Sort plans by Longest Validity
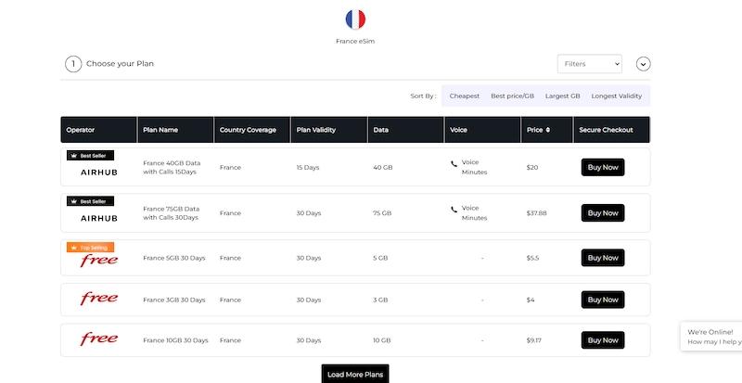Screen dimensions: 742x383 click(x=616, y=96)
